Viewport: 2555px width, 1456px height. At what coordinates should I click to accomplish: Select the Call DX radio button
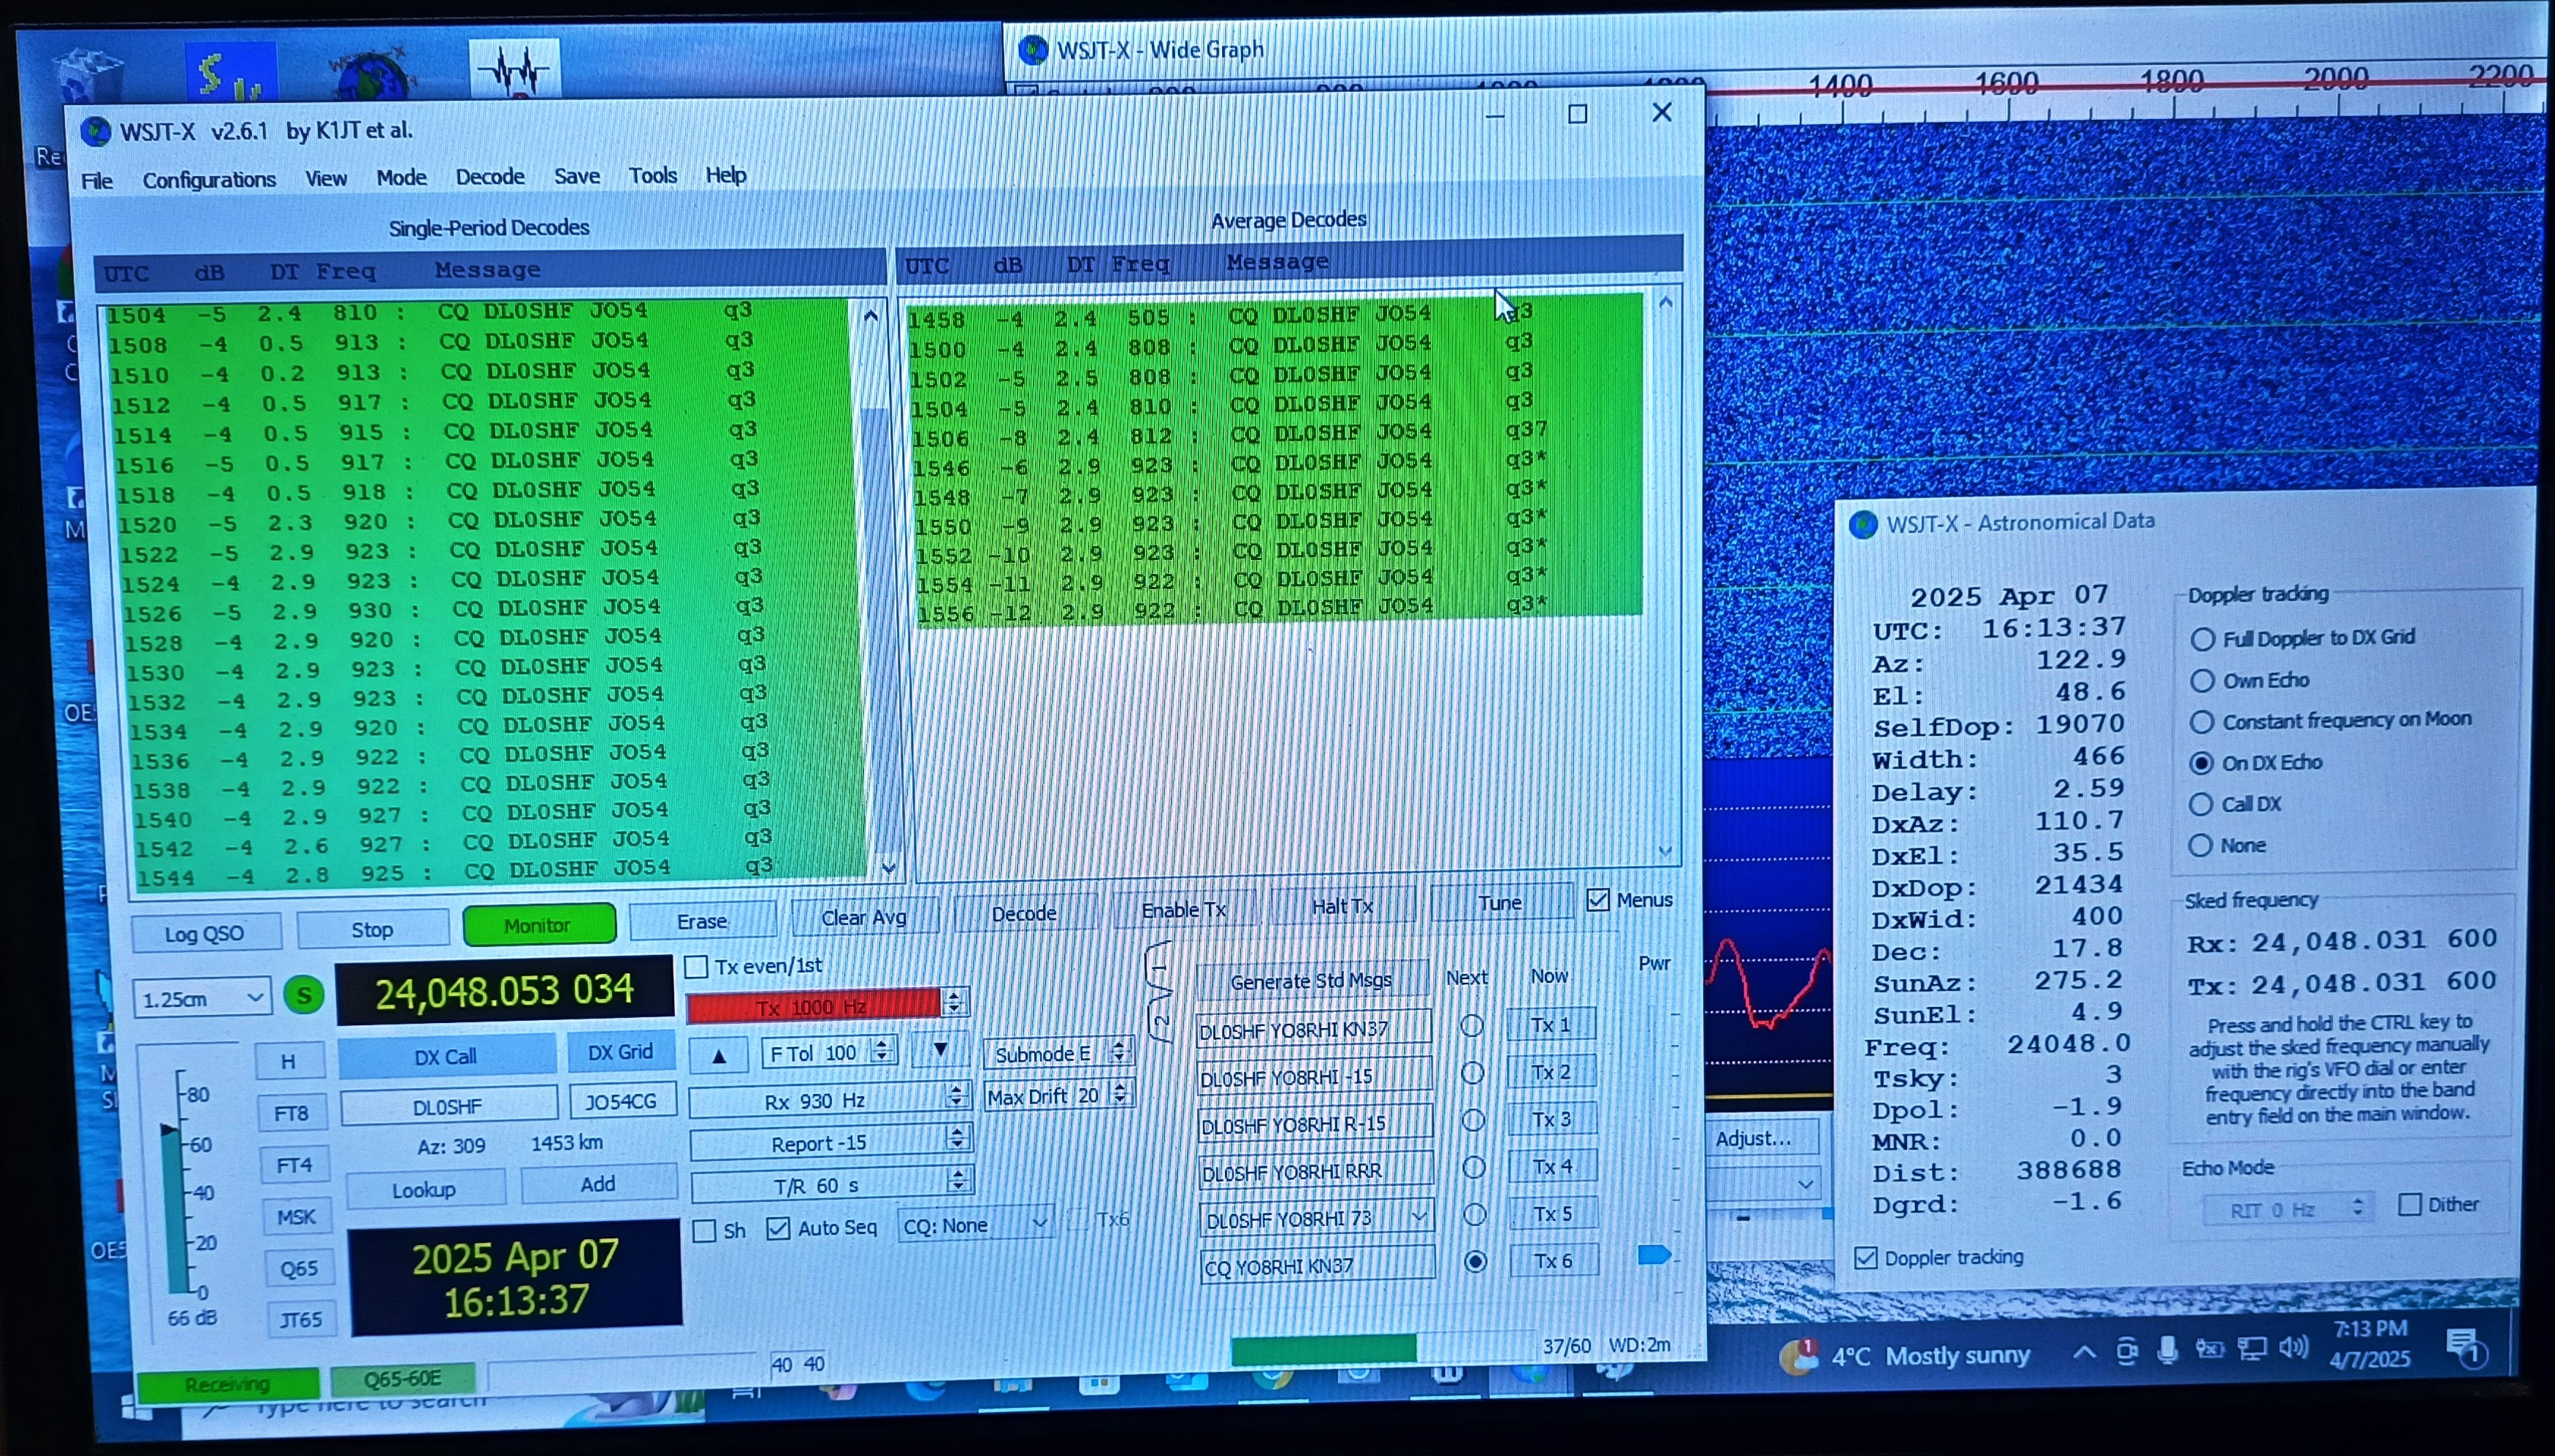[2201, 804]
